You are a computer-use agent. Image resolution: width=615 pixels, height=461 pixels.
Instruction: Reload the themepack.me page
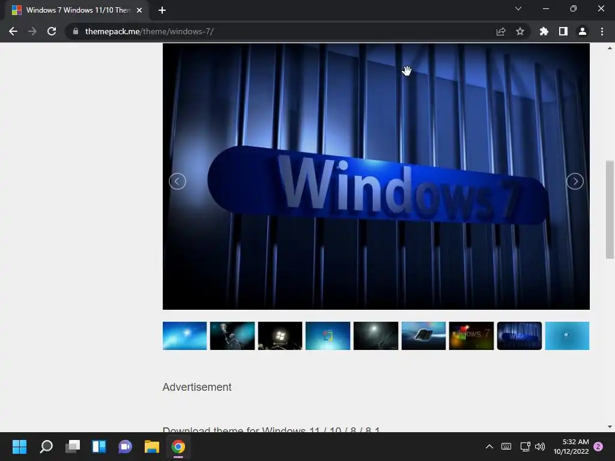[52, 31]
